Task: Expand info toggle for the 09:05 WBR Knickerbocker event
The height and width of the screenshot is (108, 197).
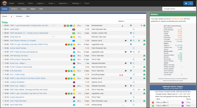Action: point(3,26)
